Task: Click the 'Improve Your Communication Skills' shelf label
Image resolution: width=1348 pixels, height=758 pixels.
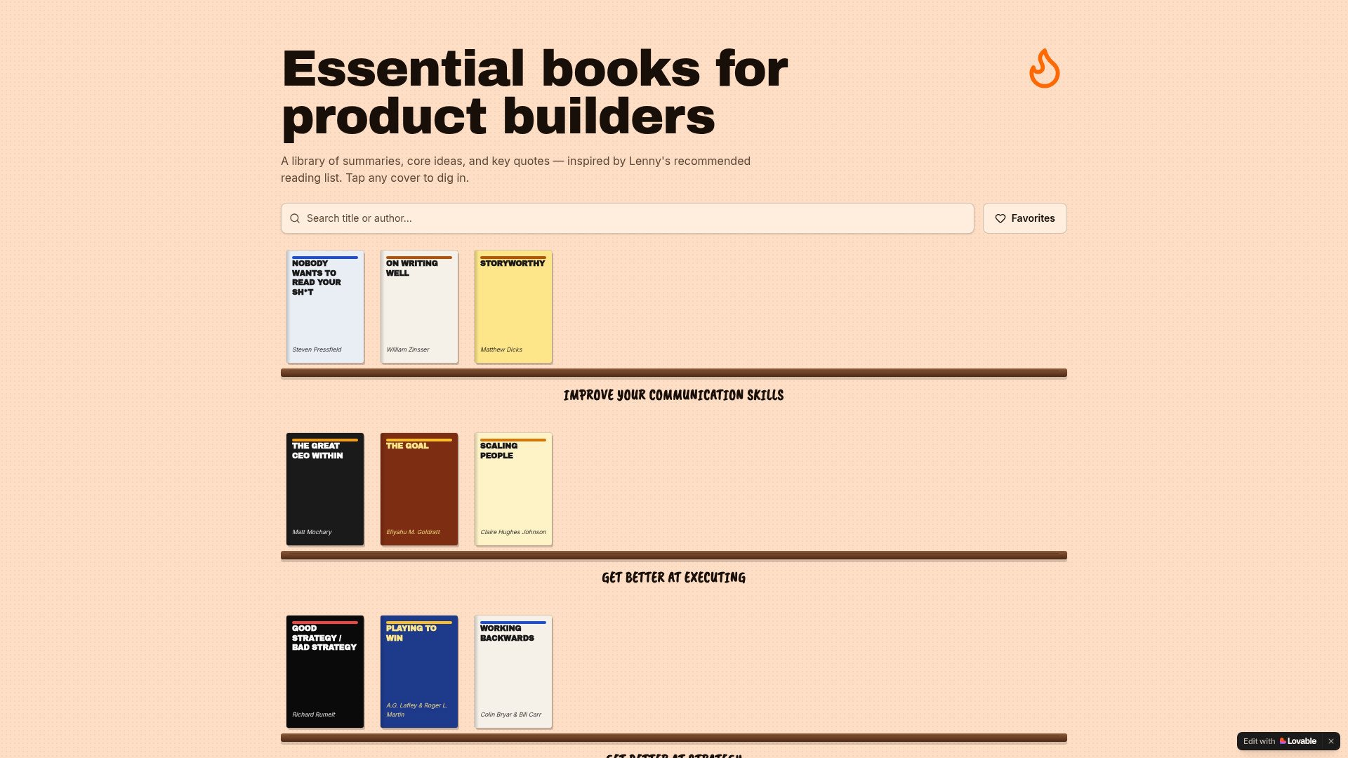Action: [673, 395]
